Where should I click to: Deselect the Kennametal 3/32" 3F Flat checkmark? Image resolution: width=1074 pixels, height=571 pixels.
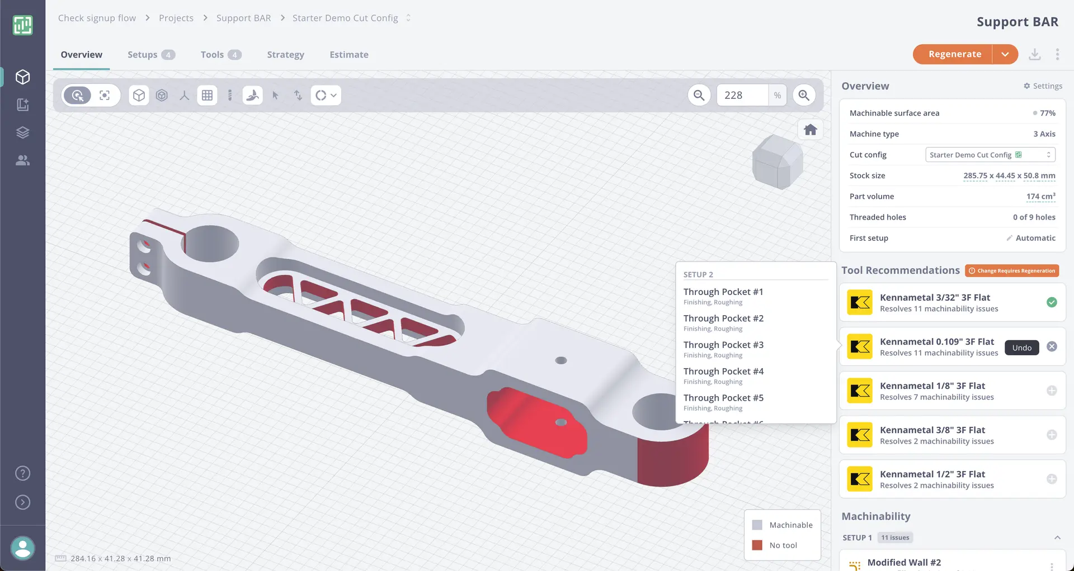click(x=1052, y=302)
